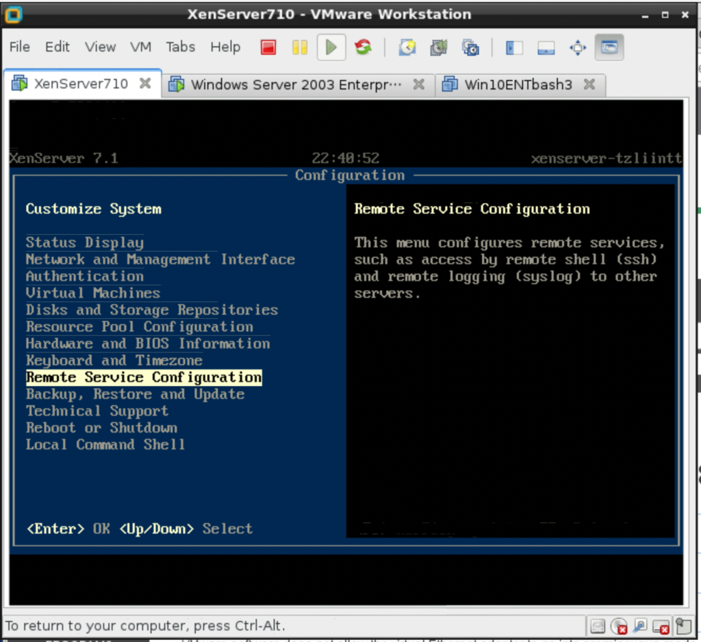Maximize the VMware Workstation window
Viewport: 701px width, 642px height.
point(665,15)
